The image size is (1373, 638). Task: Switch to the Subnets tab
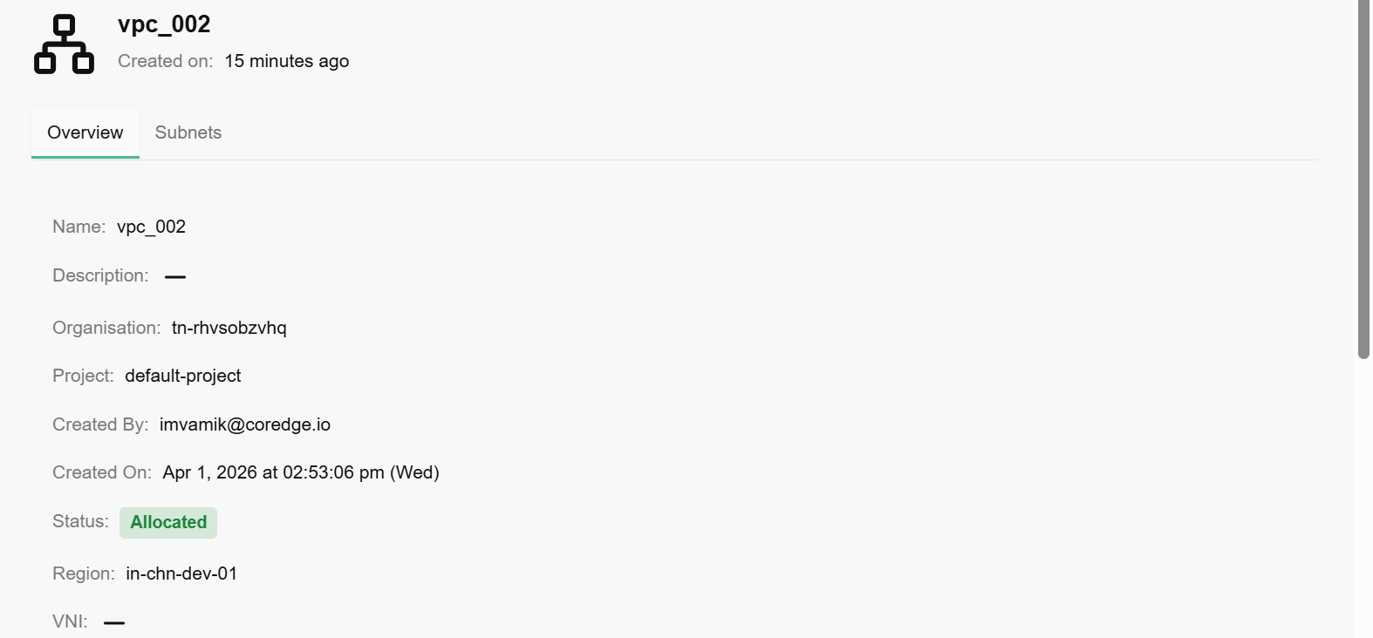pos(188,132)
